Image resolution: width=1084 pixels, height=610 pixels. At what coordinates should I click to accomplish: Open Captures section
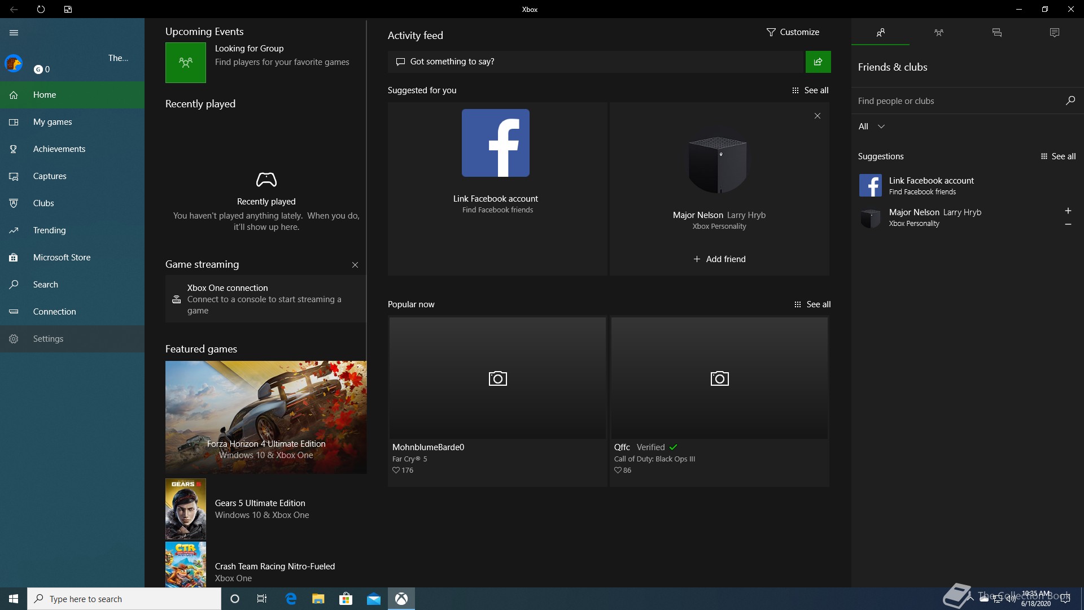click(x=72, y=176)
